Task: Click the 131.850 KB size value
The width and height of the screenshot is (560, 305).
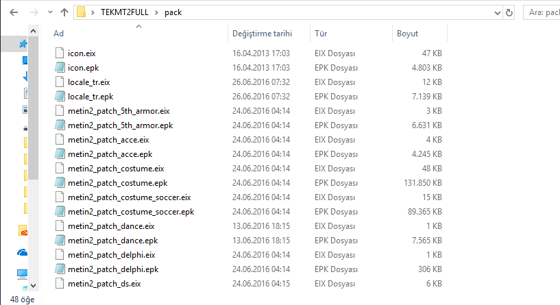Action: click(x=423, y=183)
